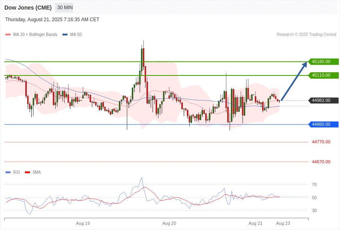
Task: Click the RSI legend label
Action: pos(16,172)
